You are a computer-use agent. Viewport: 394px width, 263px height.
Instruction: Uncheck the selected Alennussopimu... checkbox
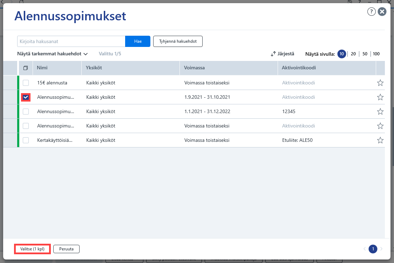26,97
